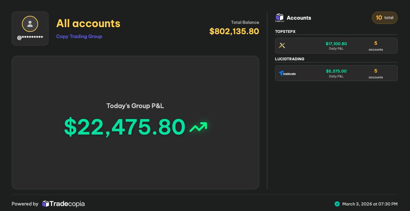Click the $5,375.00 daily P&L value
This screenshot has width=410, height=211.
336,71
